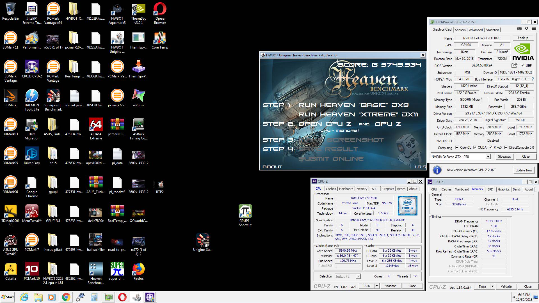Launch DAEMON Tools Lite desktop icon
539x303 pixels.
tap(32, 100)
